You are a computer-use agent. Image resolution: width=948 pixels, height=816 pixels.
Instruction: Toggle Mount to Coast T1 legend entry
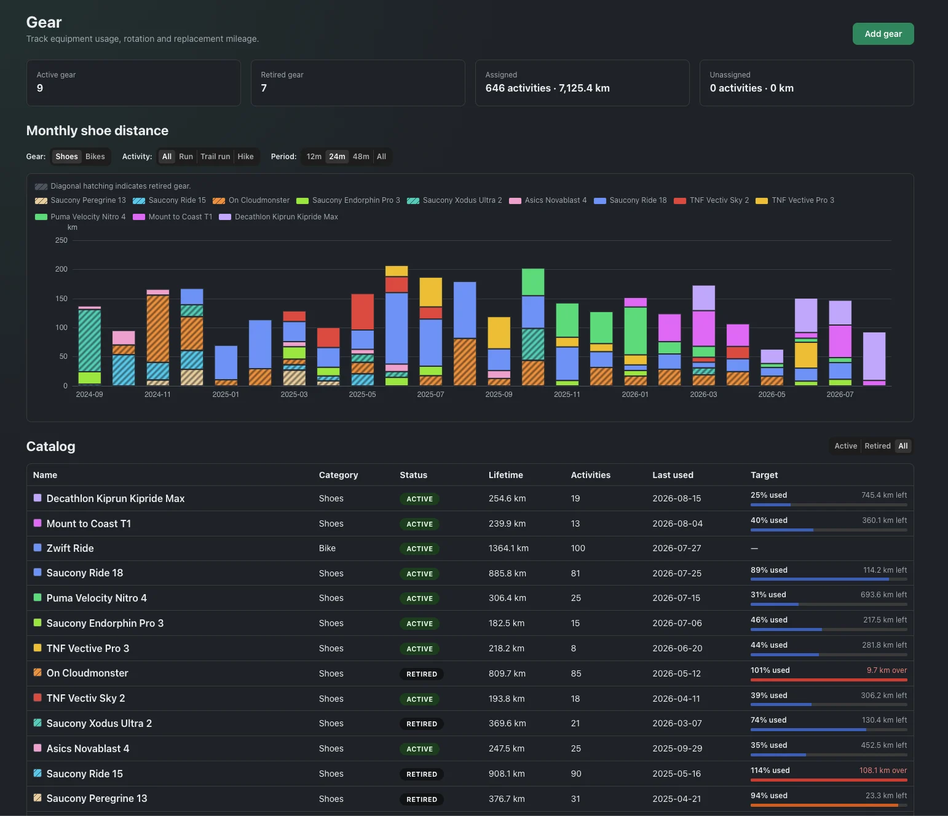[173, 217]
